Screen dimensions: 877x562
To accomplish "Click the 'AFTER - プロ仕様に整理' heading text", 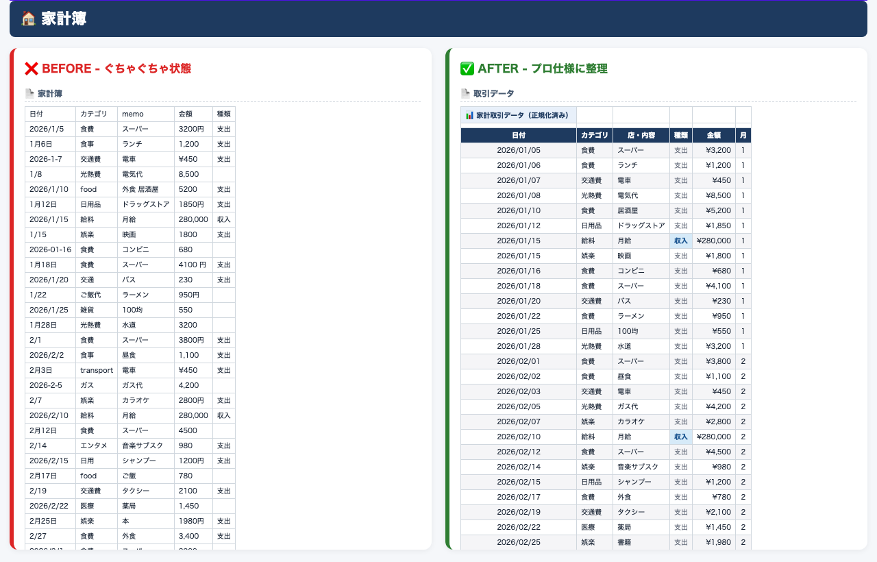I will click(543, 69).
